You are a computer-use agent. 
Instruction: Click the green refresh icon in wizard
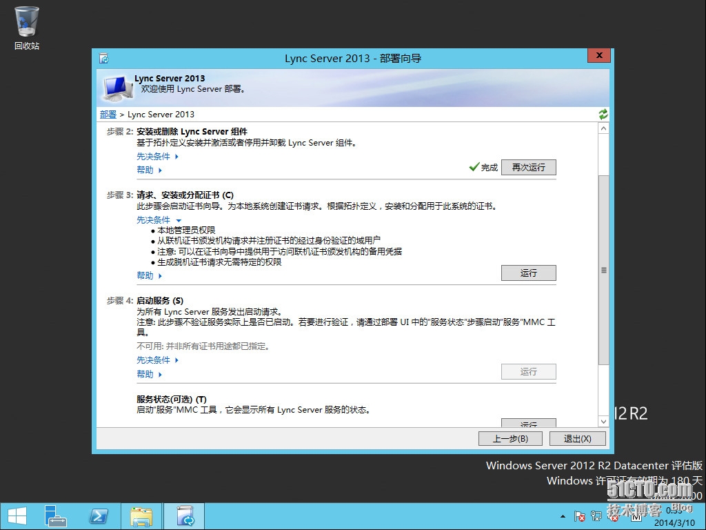pyautogui.click(x=603, y=115)
